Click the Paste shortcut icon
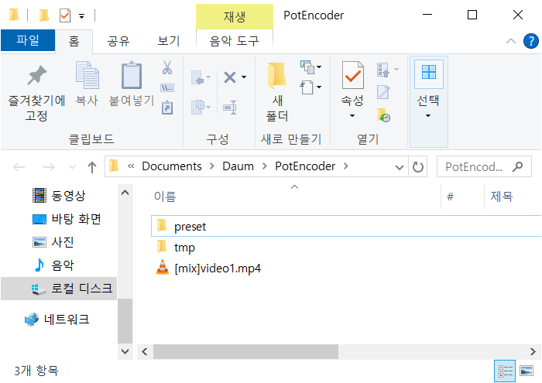Viewport: 542px width, 383px height. coord(167,108)
